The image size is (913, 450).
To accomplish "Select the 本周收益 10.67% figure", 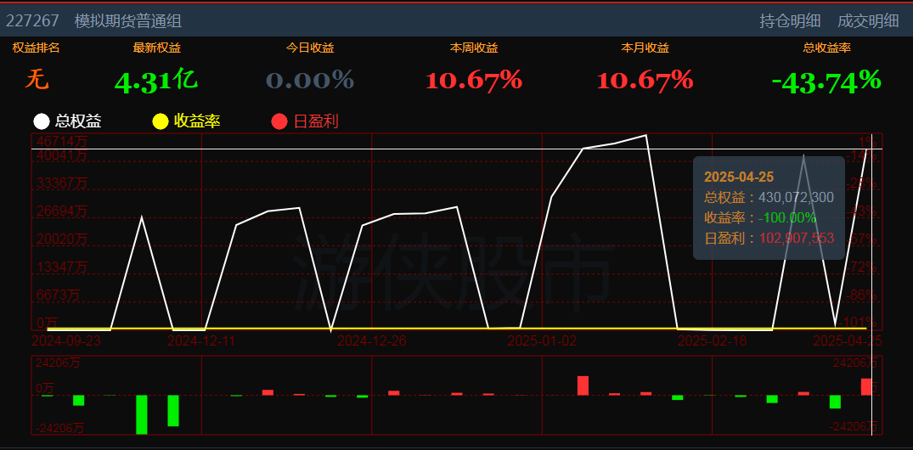I will (473, 81).
